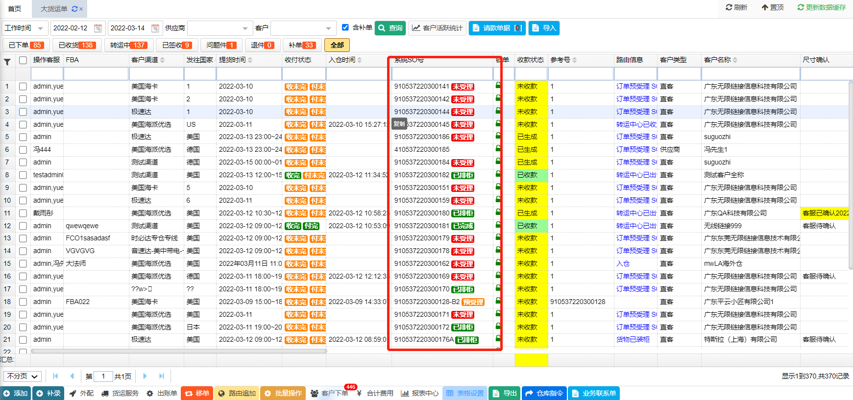Click the 复制 copy tooltip in row 4

(399, 124)
